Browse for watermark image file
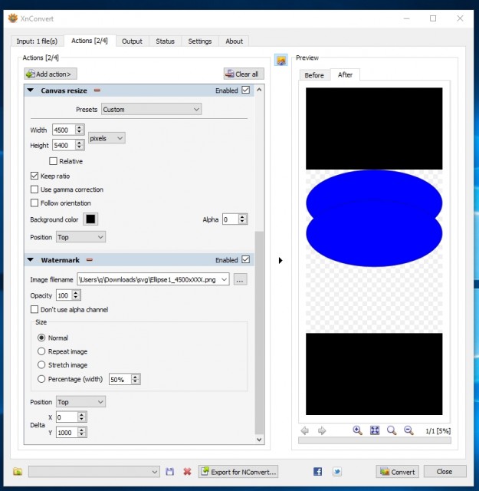Image resolution: width=479 pixels, height=491 pixels. [x=240, y=279]
